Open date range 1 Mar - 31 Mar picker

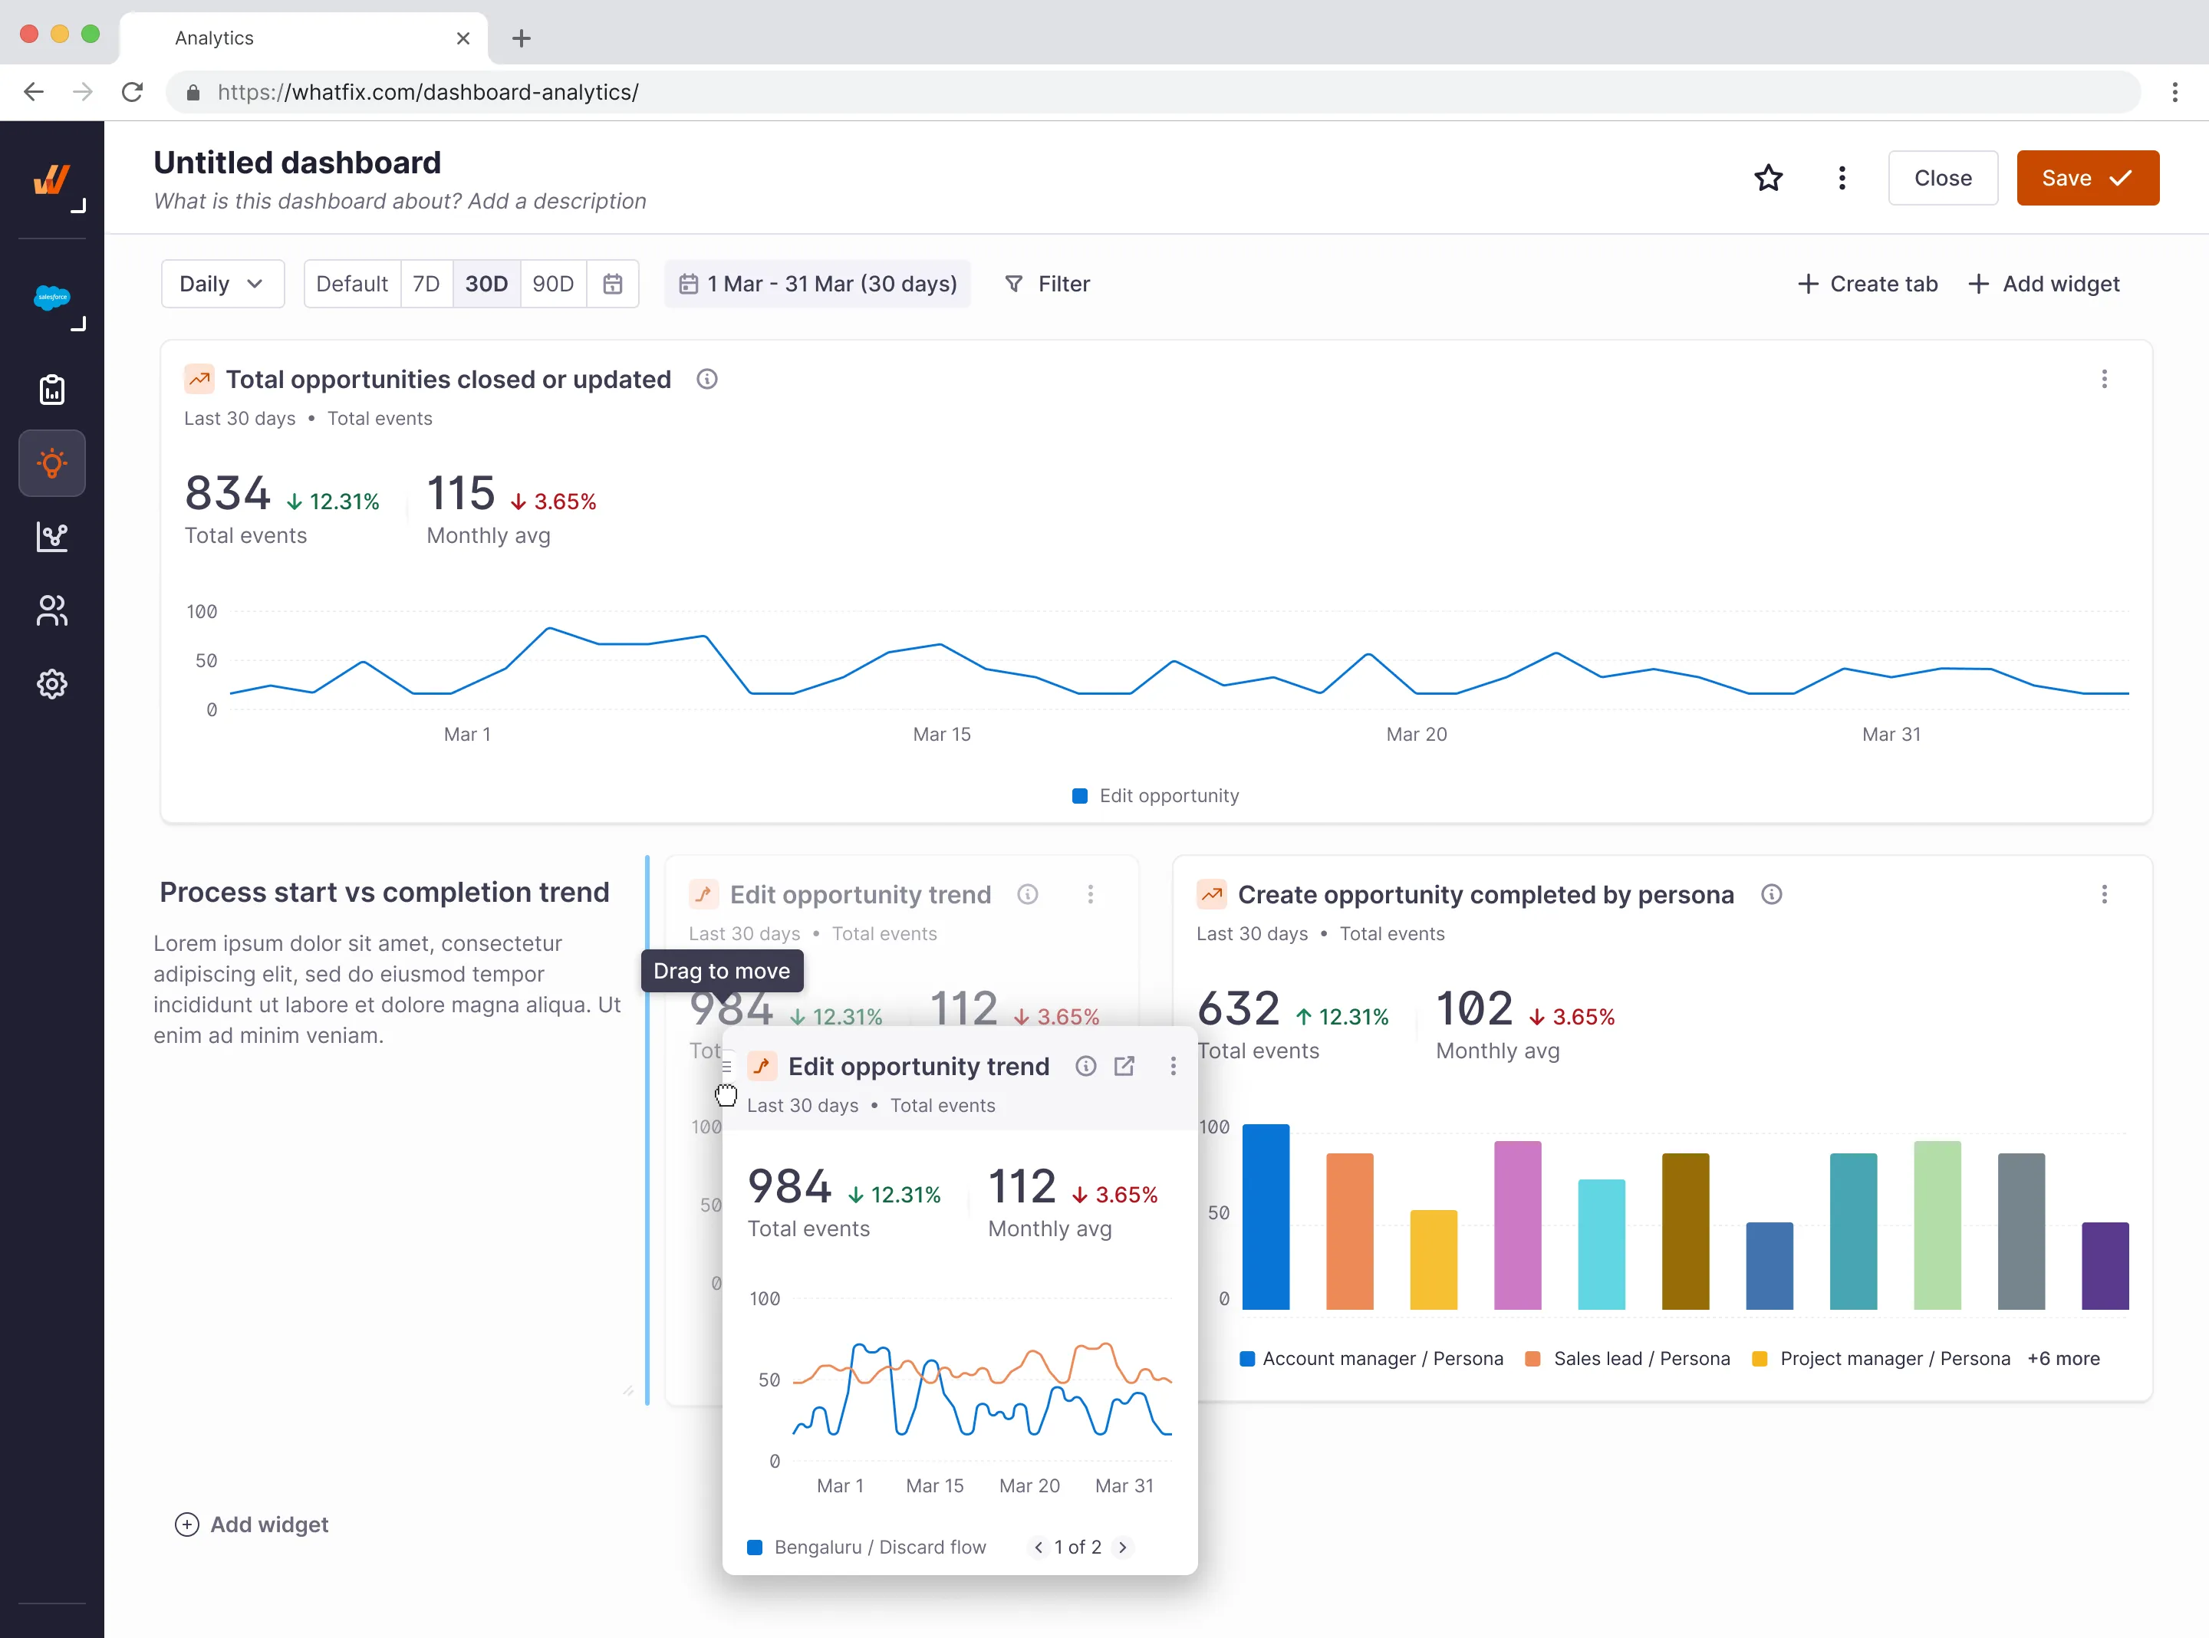pyautogui.click(x=817, y=284)
